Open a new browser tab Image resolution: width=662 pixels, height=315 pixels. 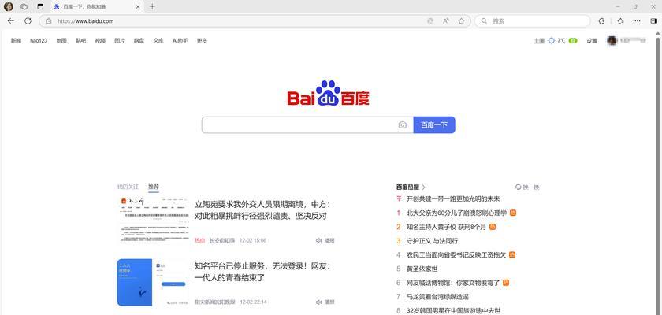click(152, 7)
